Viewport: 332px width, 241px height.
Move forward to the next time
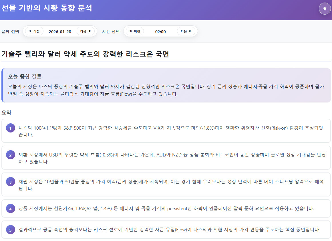[x=186, y=31]
